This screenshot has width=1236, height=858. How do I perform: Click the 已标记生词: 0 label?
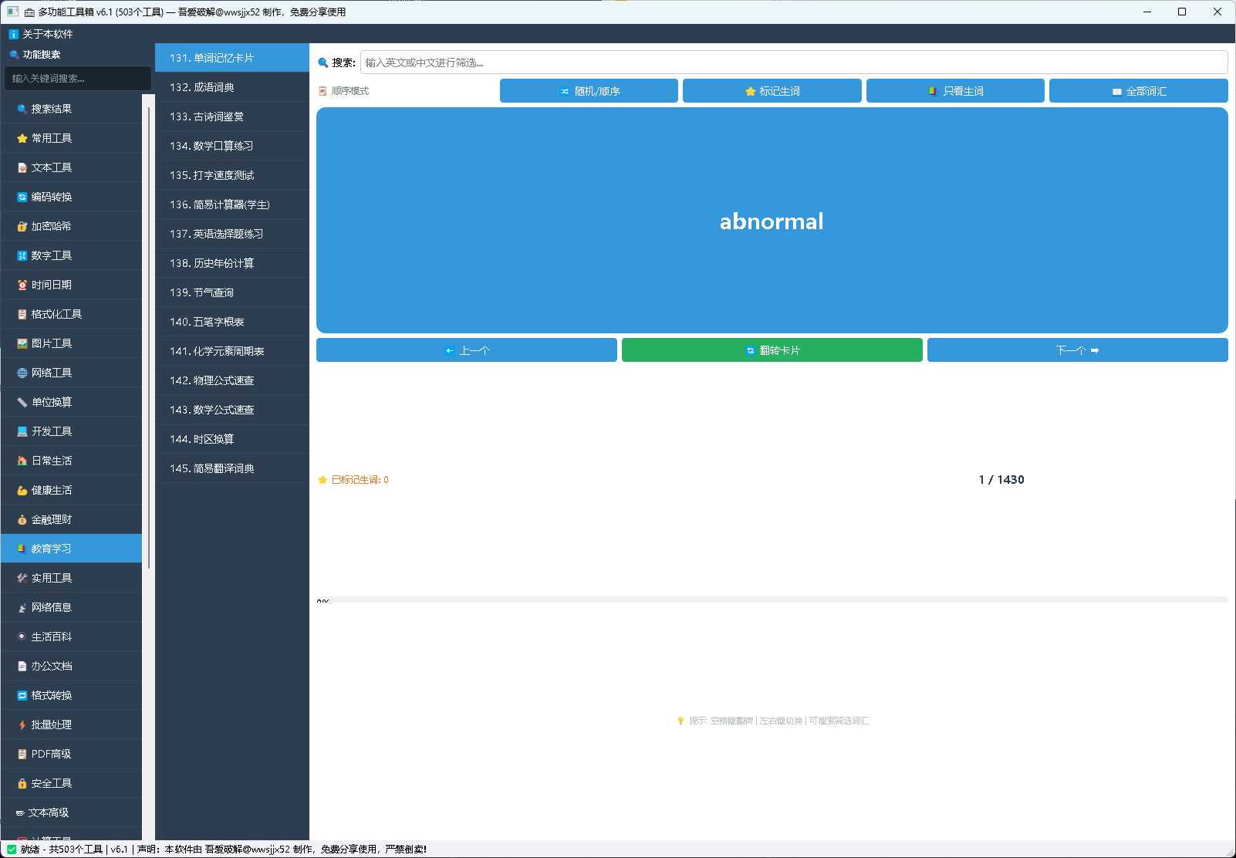[x=353, y=480]
